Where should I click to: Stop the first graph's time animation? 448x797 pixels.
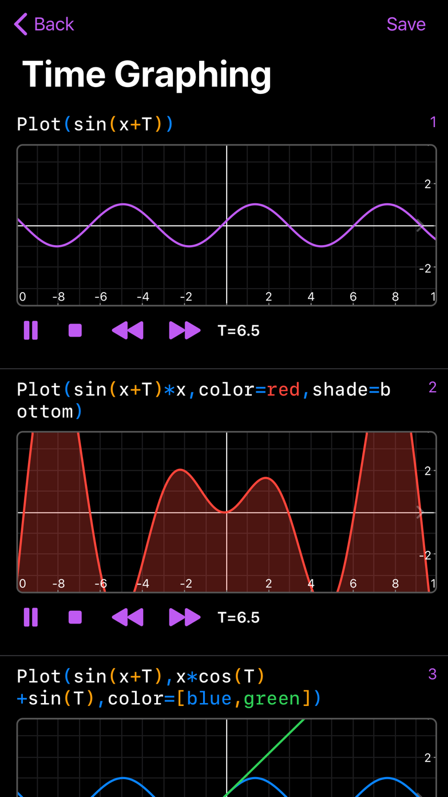click(x=75, y=330)
